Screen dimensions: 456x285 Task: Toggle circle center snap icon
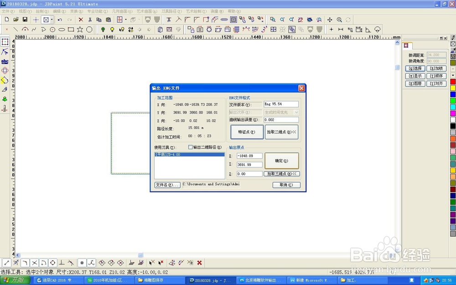click(52, 263)
